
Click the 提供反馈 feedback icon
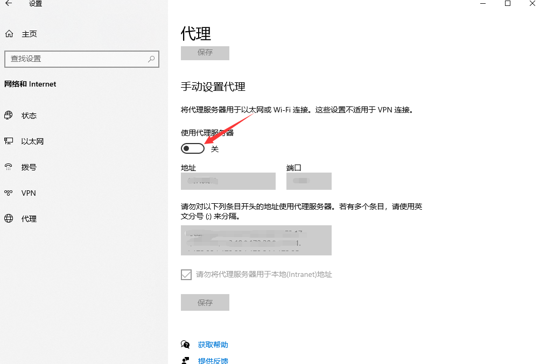[185, 360]
